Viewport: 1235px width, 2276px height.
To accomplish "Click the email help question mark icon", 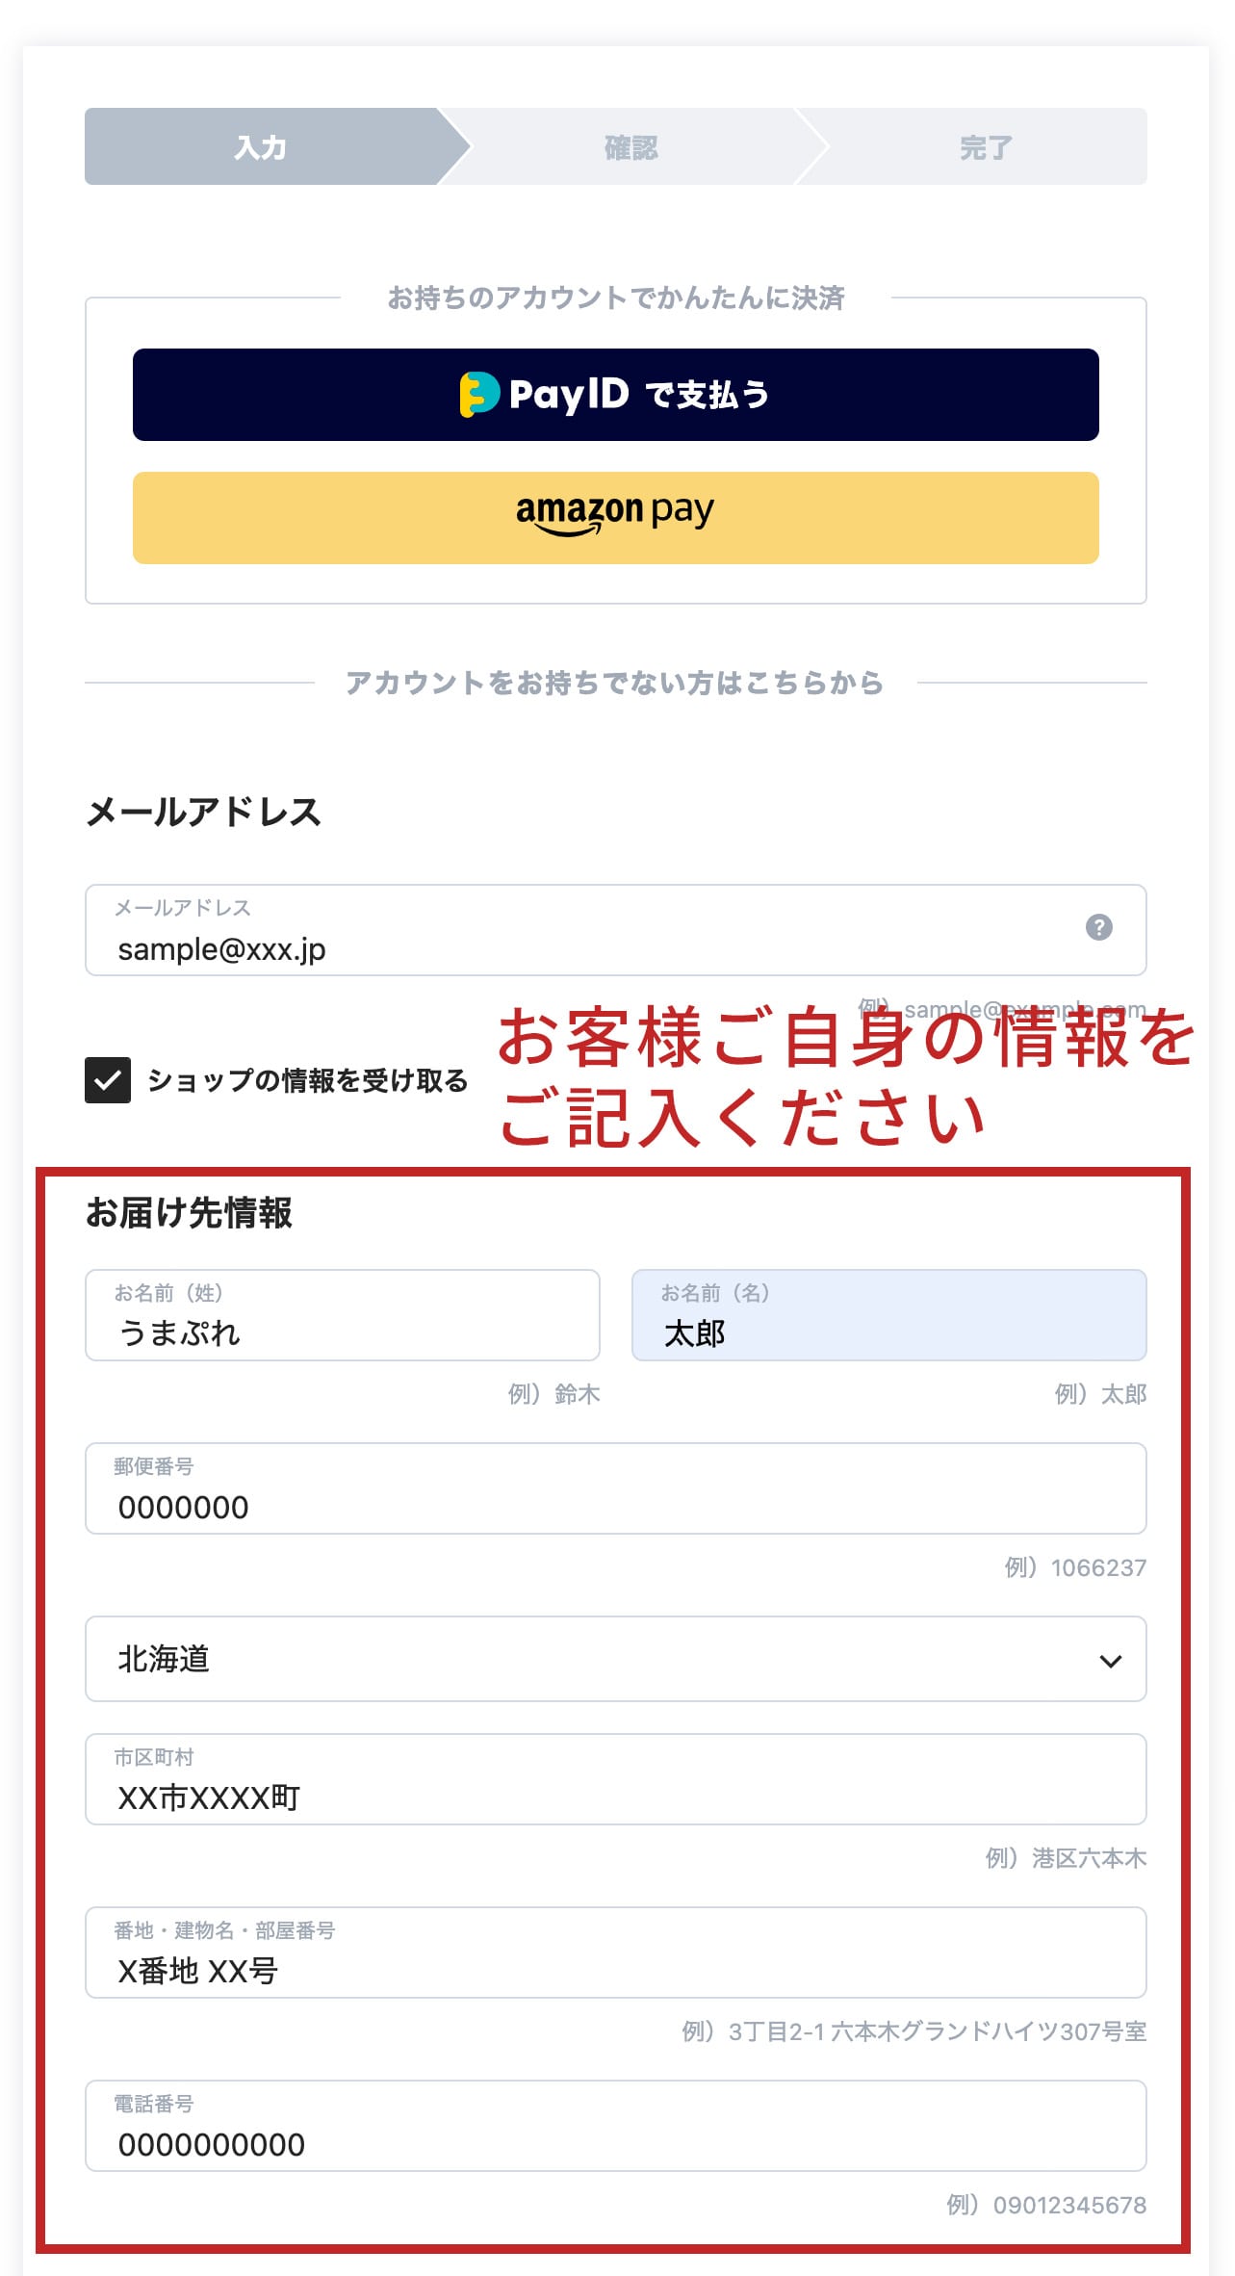I will pyautogui.click(x=1098, y=927).
